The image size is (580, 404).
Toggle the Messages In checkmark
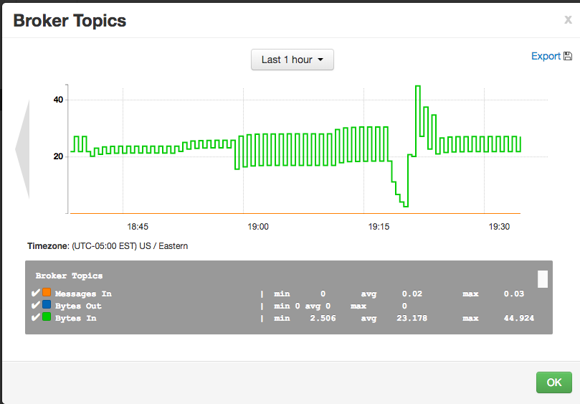35,293
